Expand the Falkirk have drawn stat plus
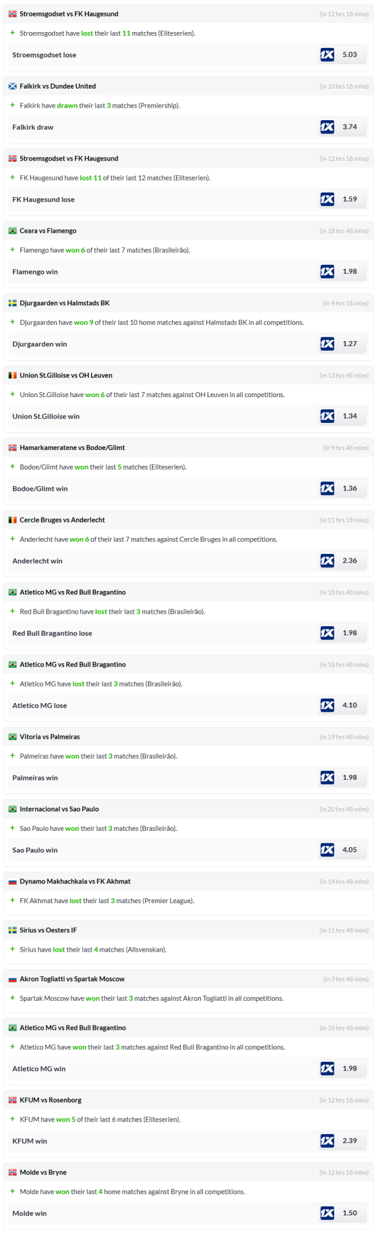 pos(13,106)
